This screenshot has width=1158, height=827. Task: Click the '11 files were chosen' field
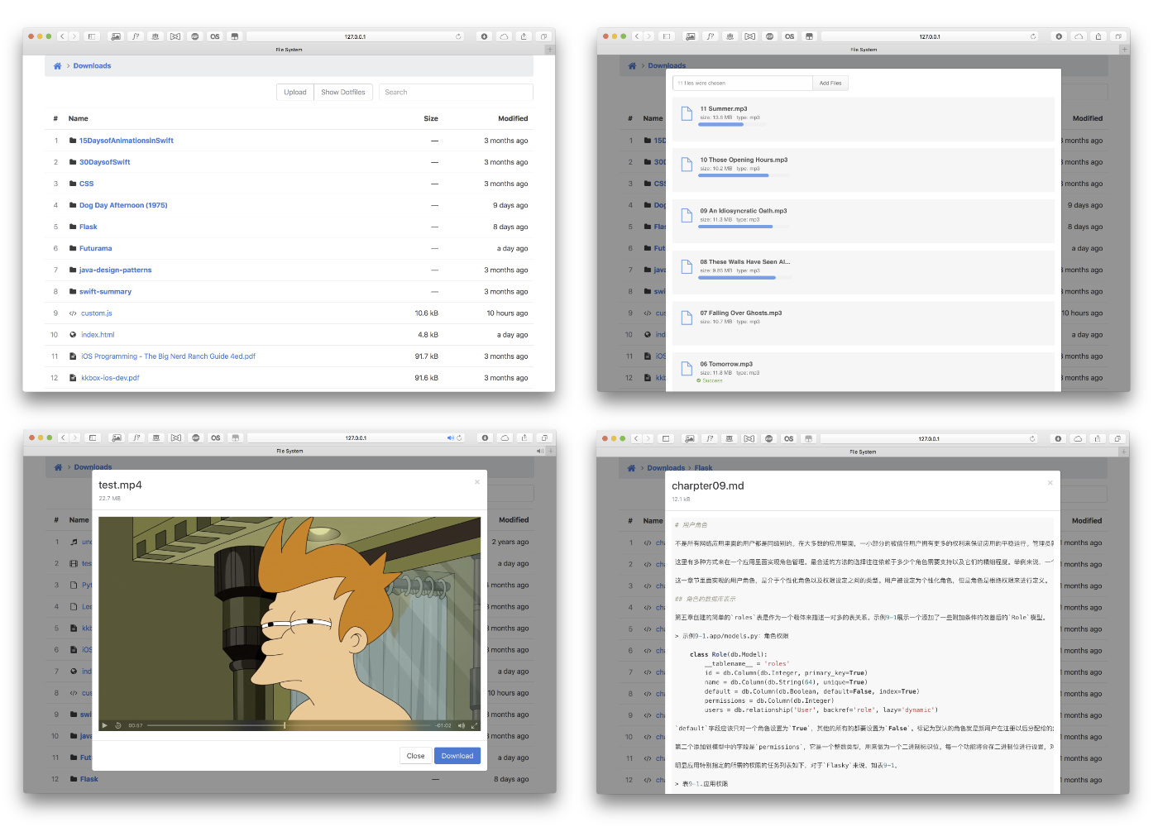click(x=743, y=83)
